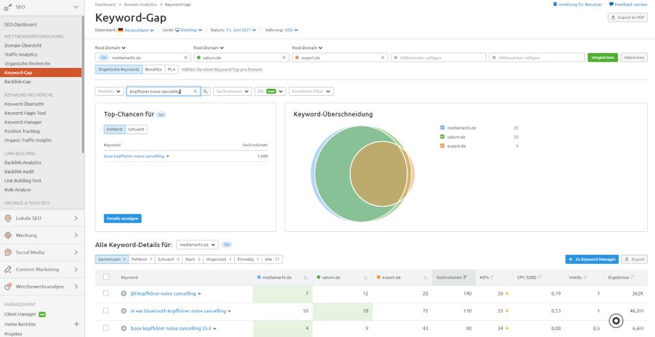655x337 pixels.
Task: Clear the keyword filter text
Action: 195,91
